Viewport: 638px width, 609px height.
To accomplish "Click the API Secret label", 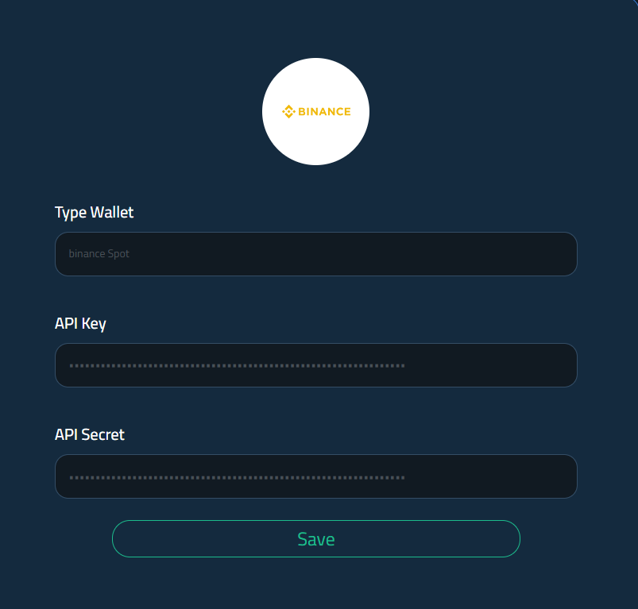I will pos(90,434).
